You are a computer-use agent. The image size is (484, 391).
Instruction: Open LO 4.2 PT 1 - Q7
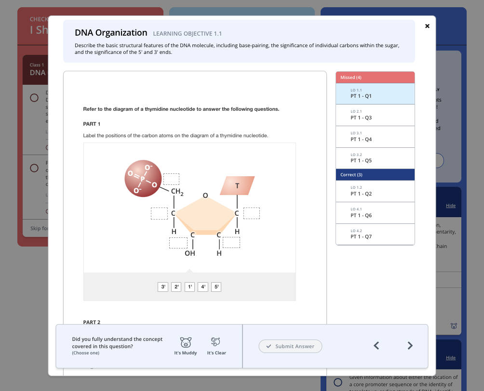(x=375, y=235)
